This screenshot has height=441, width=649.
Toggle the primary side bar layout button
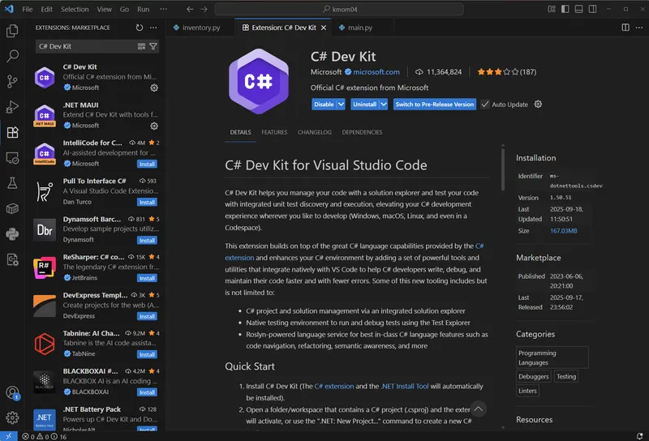click(566, 9)
